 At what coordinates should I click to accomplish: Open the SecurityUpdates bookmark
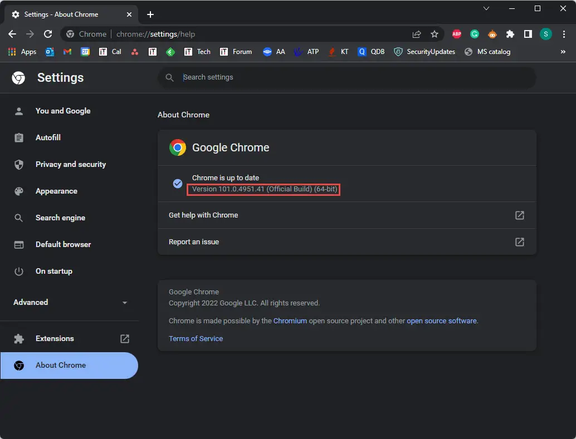pyautogui.click(x=424, y=52)
